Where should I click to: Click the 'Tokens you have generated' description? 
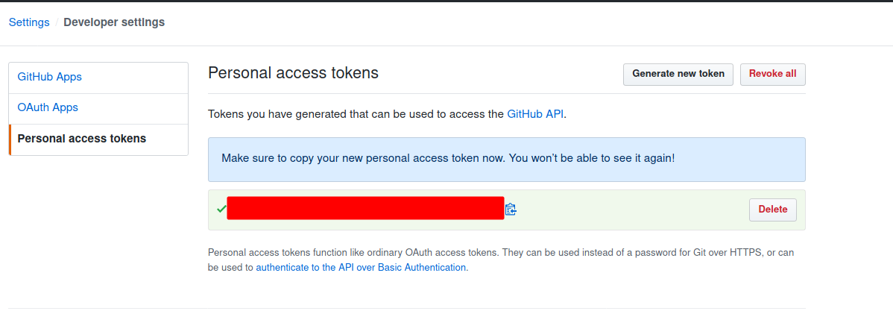pos(356,114)
